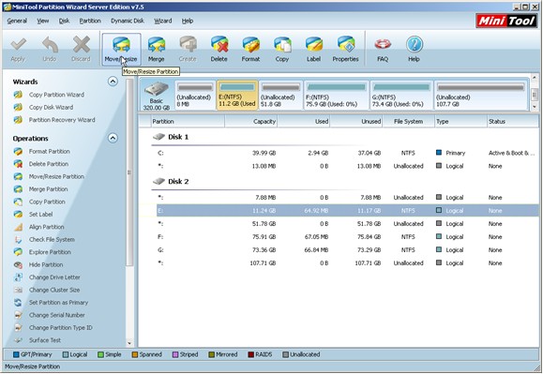This screenshot has width=543, height=374.
Task: Choose Move/Resize Partition in Operations
Action: pos(56,176)
